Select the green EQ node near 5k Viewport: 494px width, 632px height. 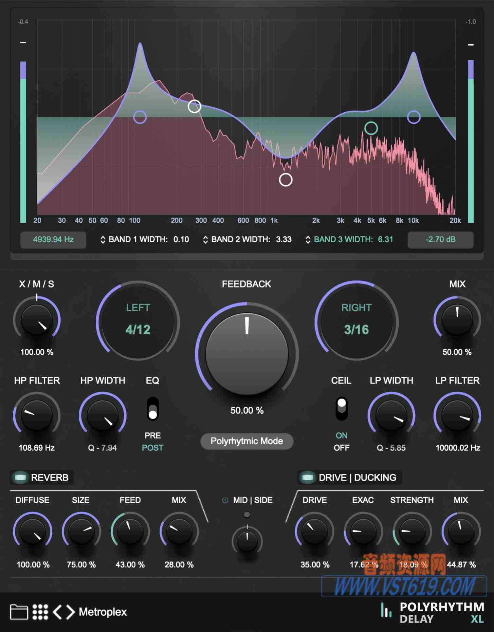click(x=371, y=128)
